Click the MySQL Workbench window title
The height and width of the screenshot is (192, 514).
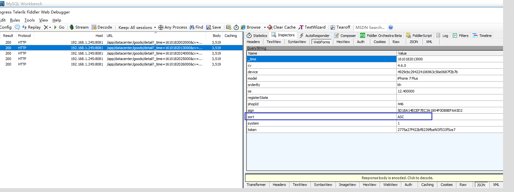24,4
